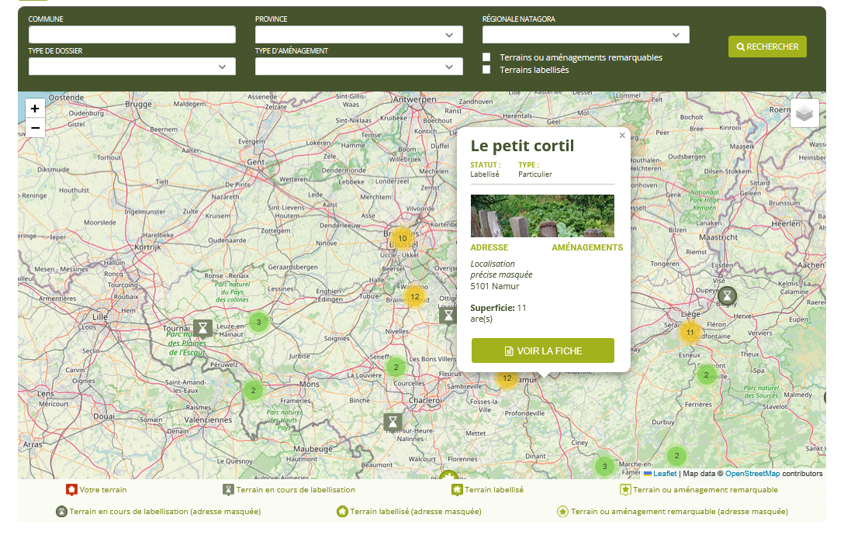Select the Adresse tab in popup
The height and width of the screenshot is (535, 844).
coord(489,248)
